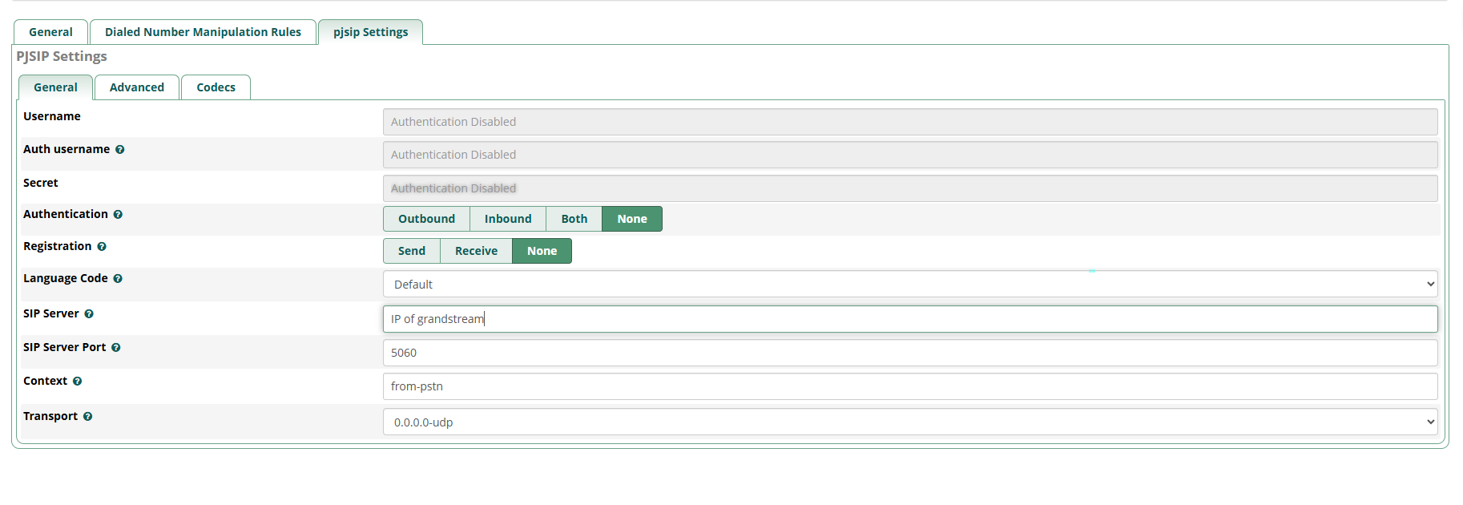Set Authentication to Outbound
This screenshot has height=505, width=1463.
click(426, 219)
